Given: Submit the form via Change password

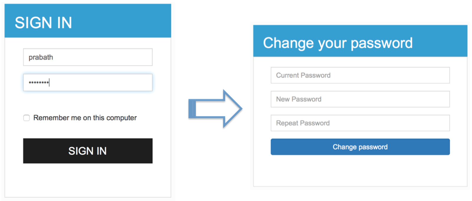Looking at the screenshot, I should coord(360,147).
